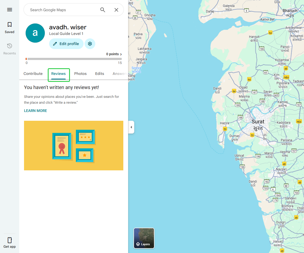The width and height of the screenshot is (304, 253).
Task: Click avadh. wiser's profile avatar
Action: (x=35, y=33)
